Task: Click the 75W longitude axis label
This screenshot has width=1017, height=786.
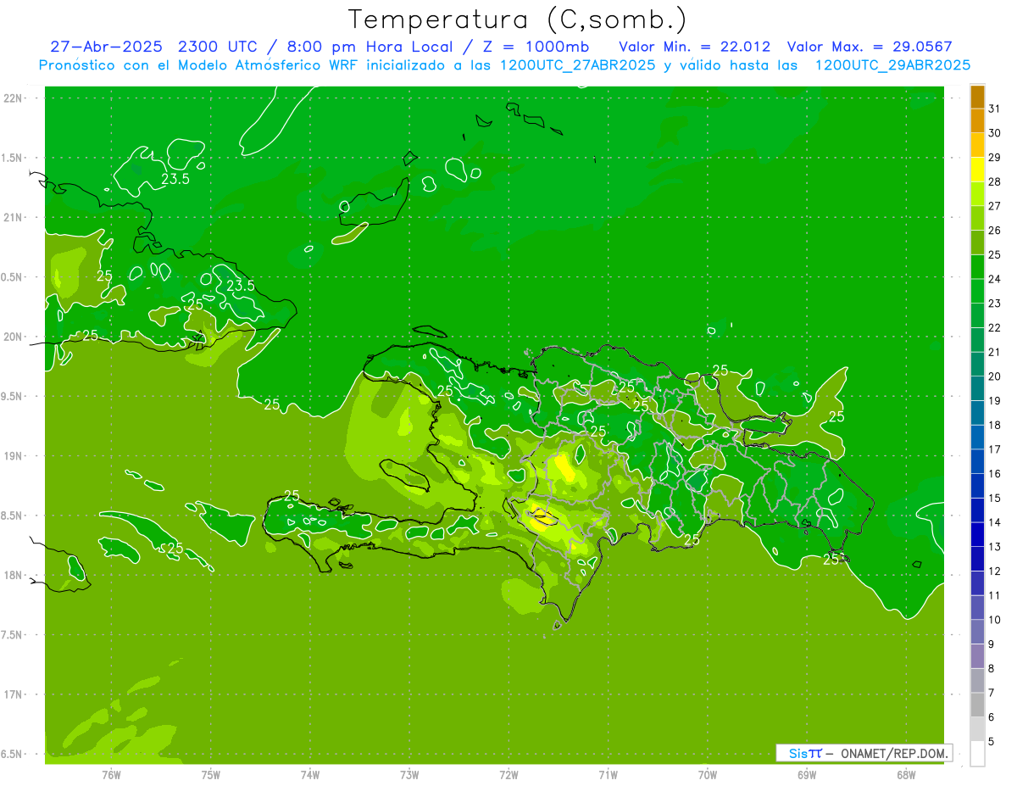Action: coord(211,775)
